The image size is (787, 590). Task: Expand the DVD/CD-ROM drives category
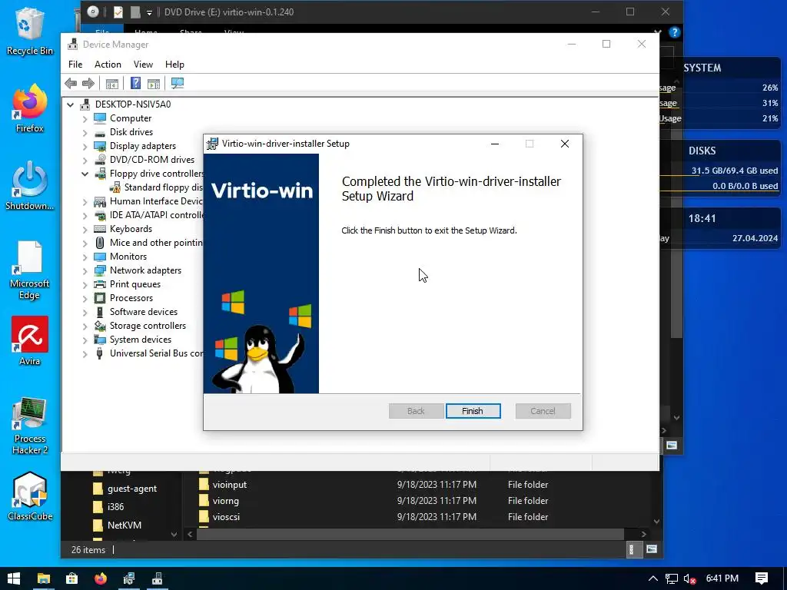click(x=85, y=160)
